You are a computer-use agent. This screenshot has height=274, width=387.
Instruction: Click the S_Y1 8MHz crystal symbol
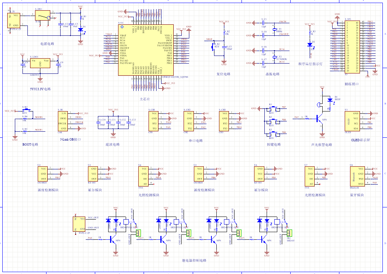click(x=274, y=29)
